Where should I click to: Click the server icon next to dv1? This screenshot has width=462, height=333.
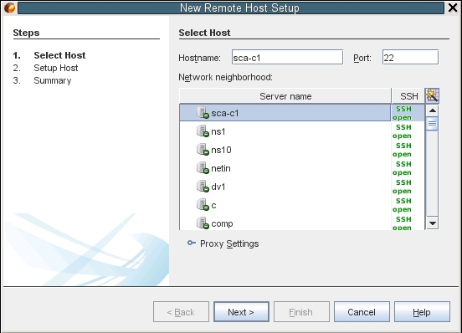[x=203, y=187]
